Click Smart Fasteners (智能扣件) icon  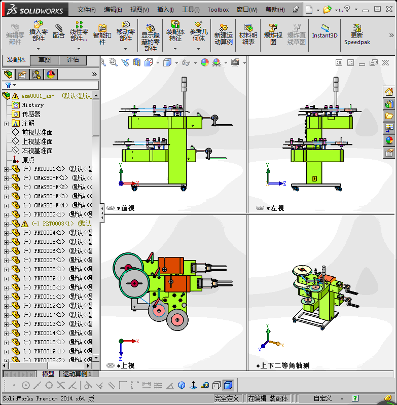pos(102,34)
